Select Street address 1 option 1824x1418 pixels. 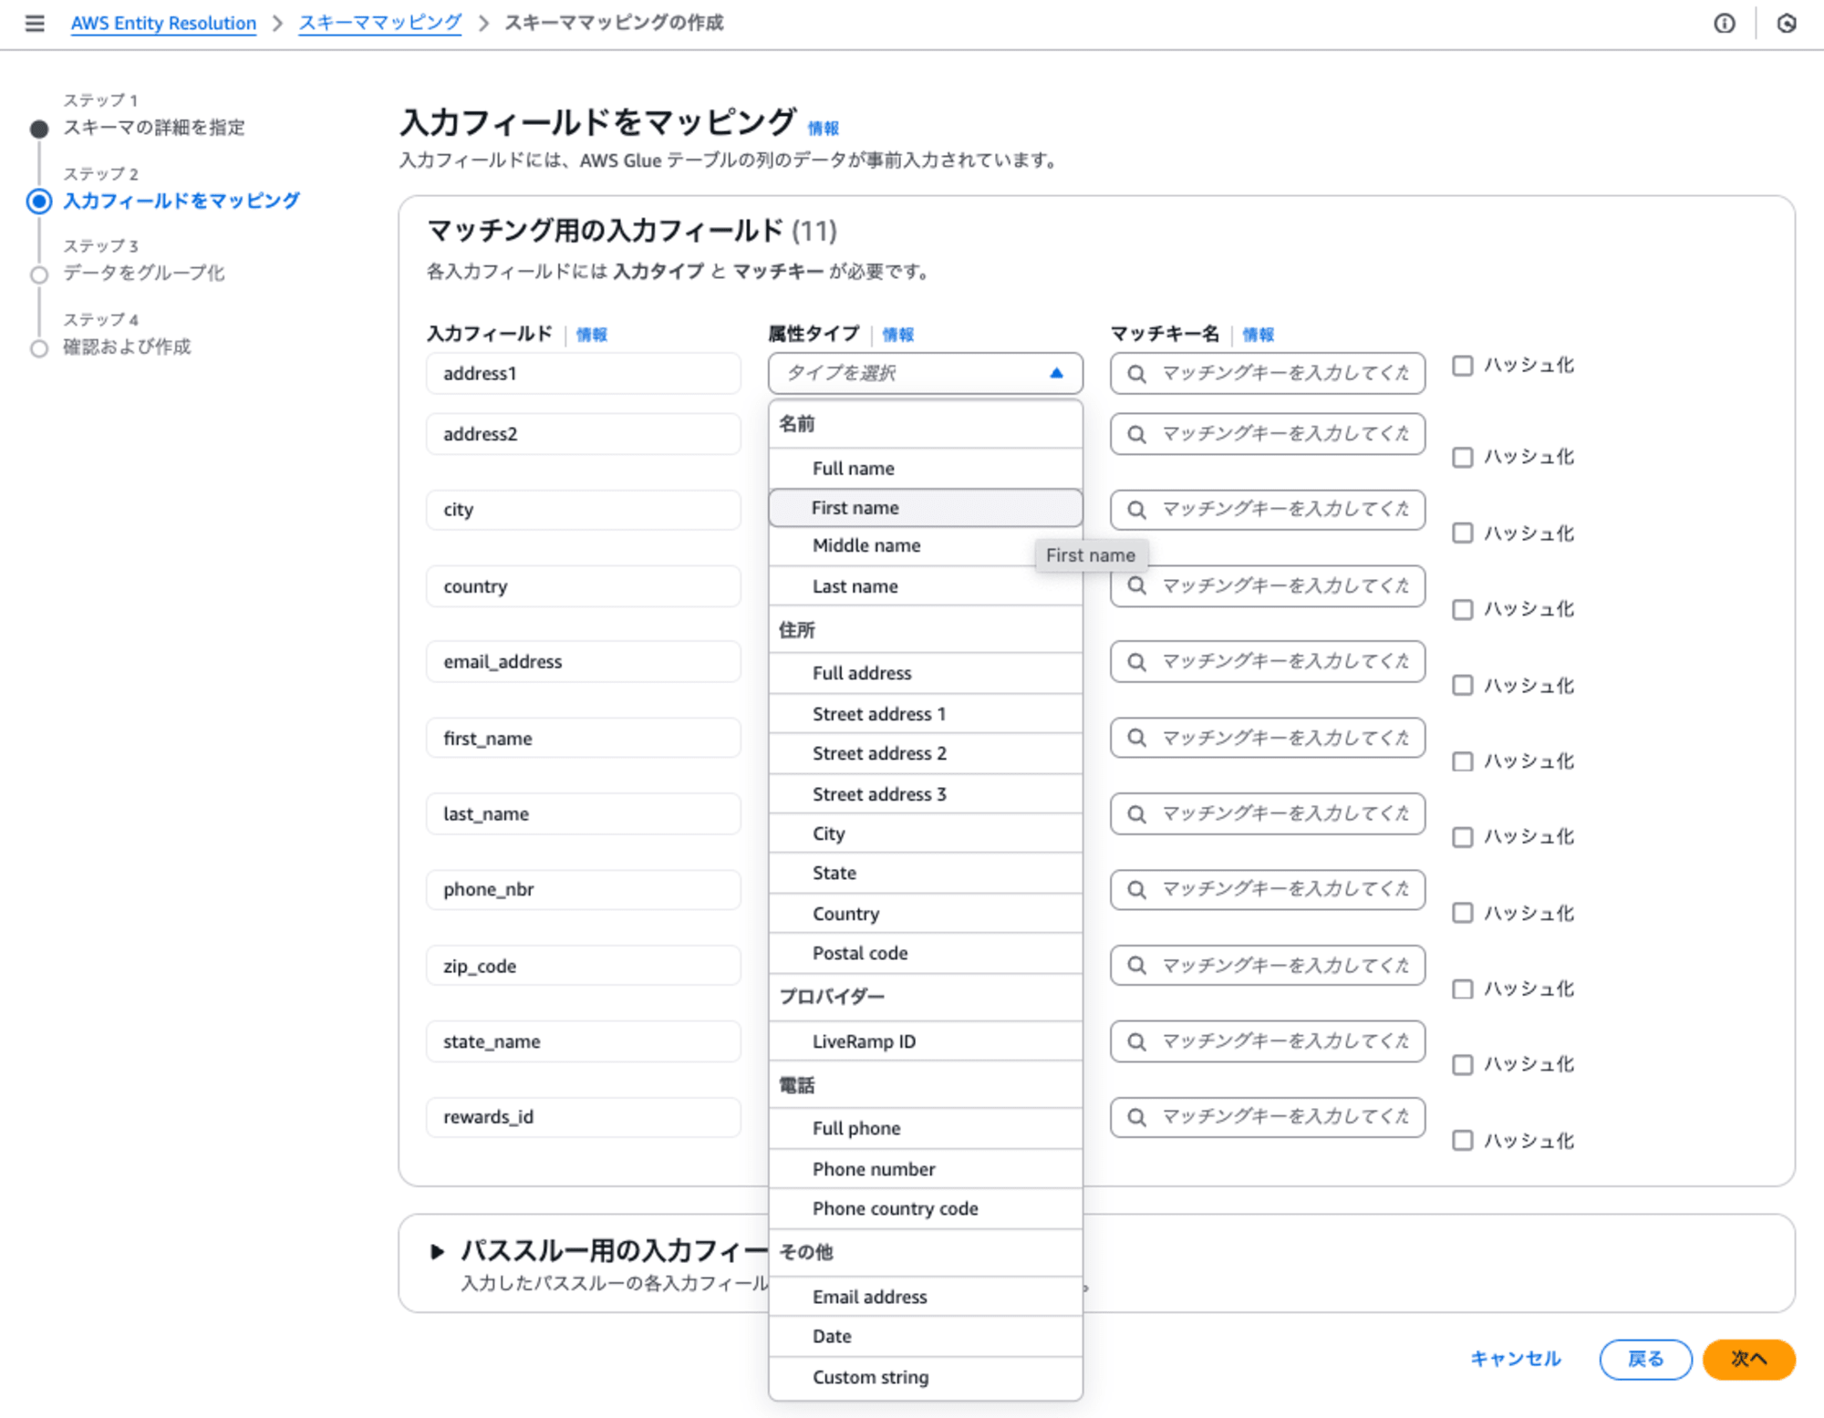pos(925,714)
